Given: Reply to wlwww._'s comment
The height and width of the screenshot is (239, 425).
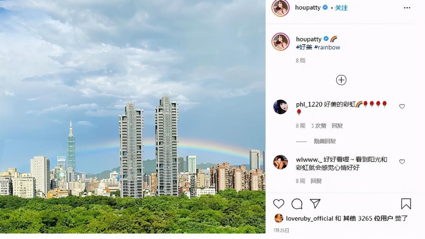Looking at the screenshot, I should (316, 181).
